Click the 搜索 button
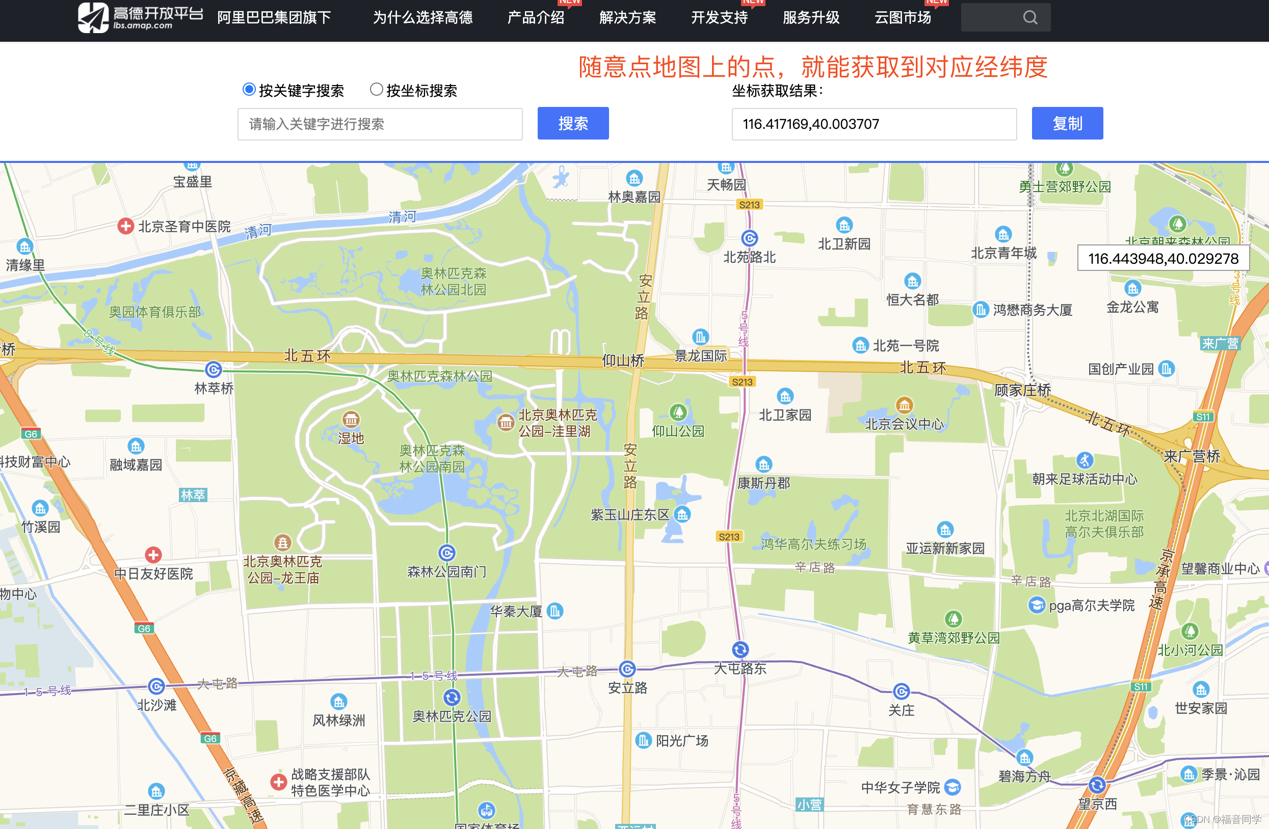The image size is (1269, 829). 573,124
